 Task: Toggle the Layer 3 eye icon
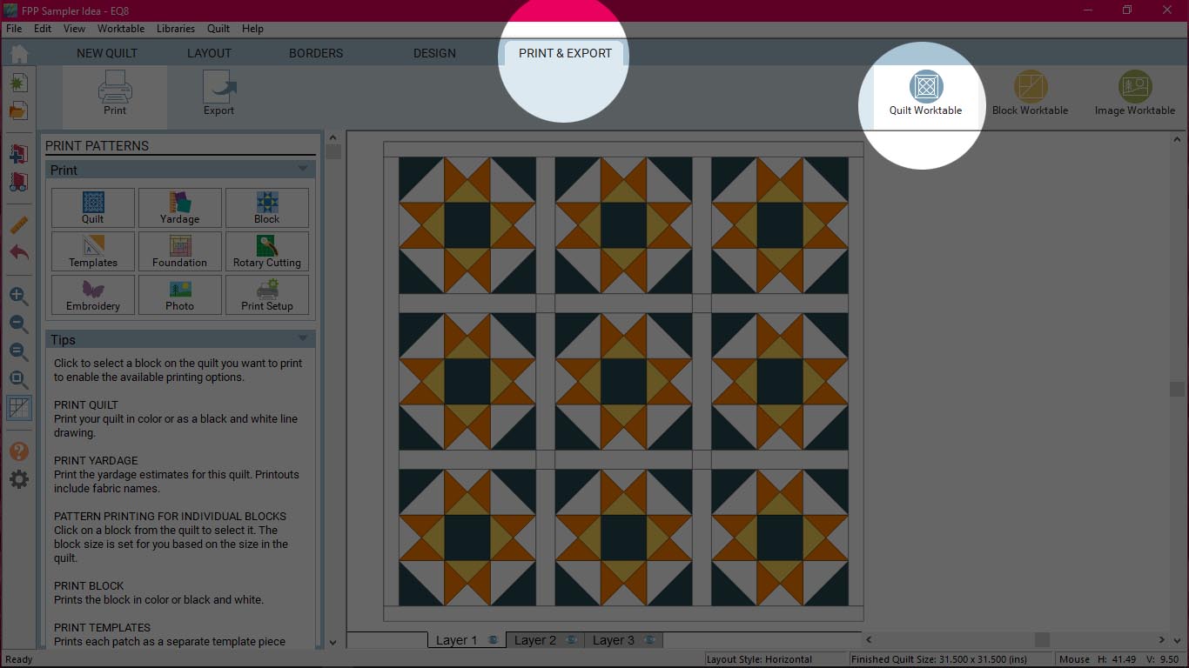(649, 640)
